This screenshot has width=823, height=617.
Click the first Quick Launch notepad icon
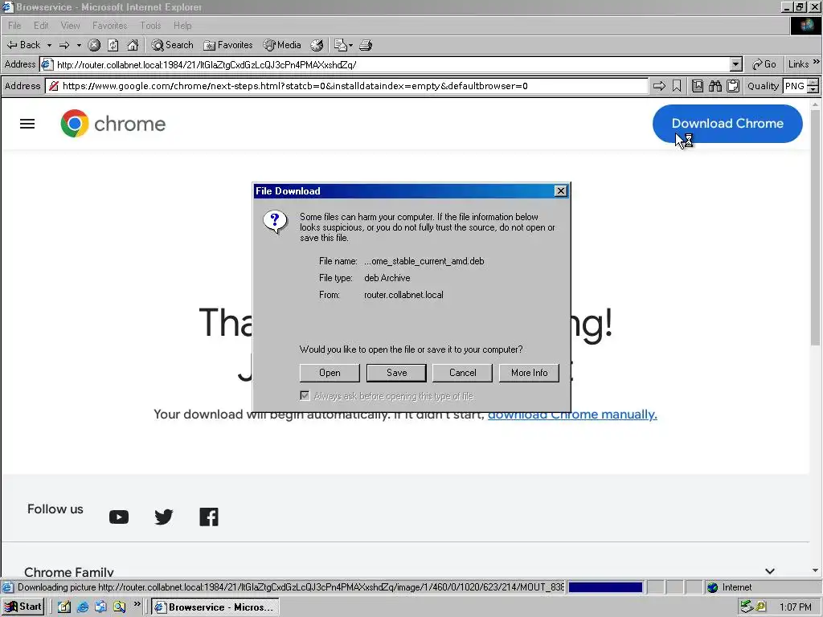click(64, 607)
